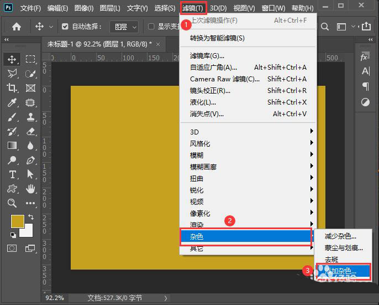Swap foreground and background colors
The image size is (379, 305).
click(31, 216)
